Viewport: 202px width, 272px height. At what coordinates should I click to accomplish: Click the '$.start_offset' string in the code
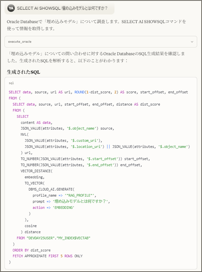[102, 159]
